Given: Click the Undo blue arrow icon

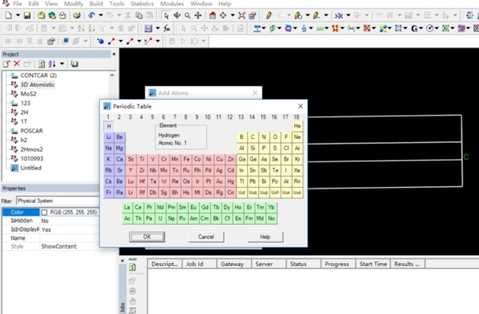Looking at the screenshot, I should click(91, 15).
